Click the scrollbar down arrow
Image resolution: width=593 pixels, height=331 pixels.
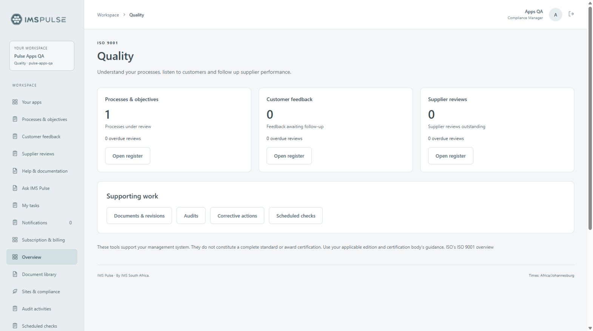pyautogui.click(x=590, y=328)
